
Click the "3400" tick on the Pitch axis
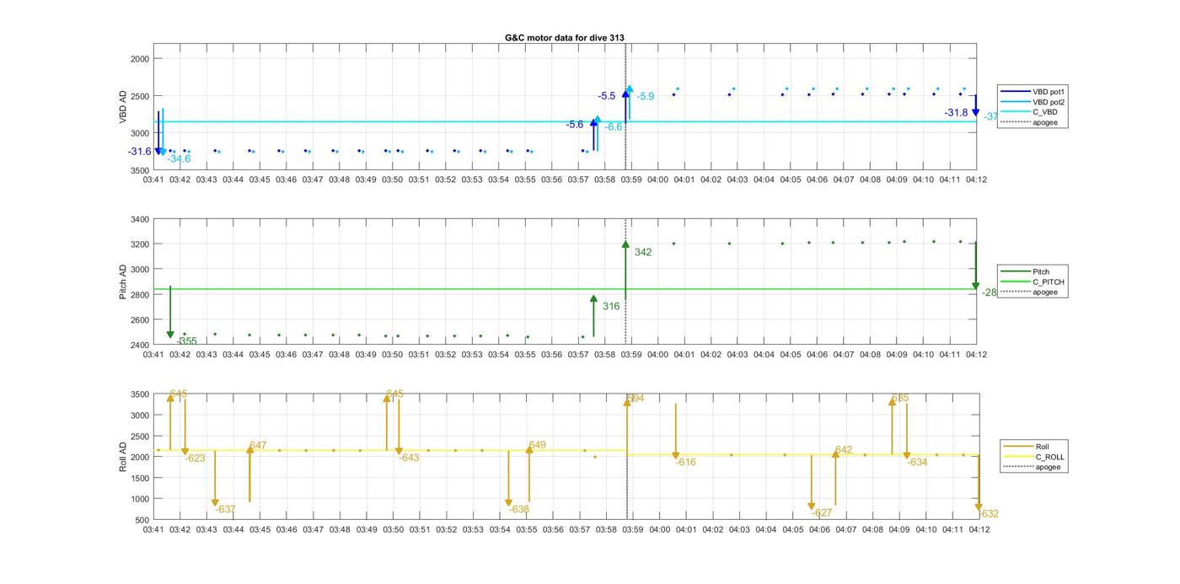tap(139, 220)
